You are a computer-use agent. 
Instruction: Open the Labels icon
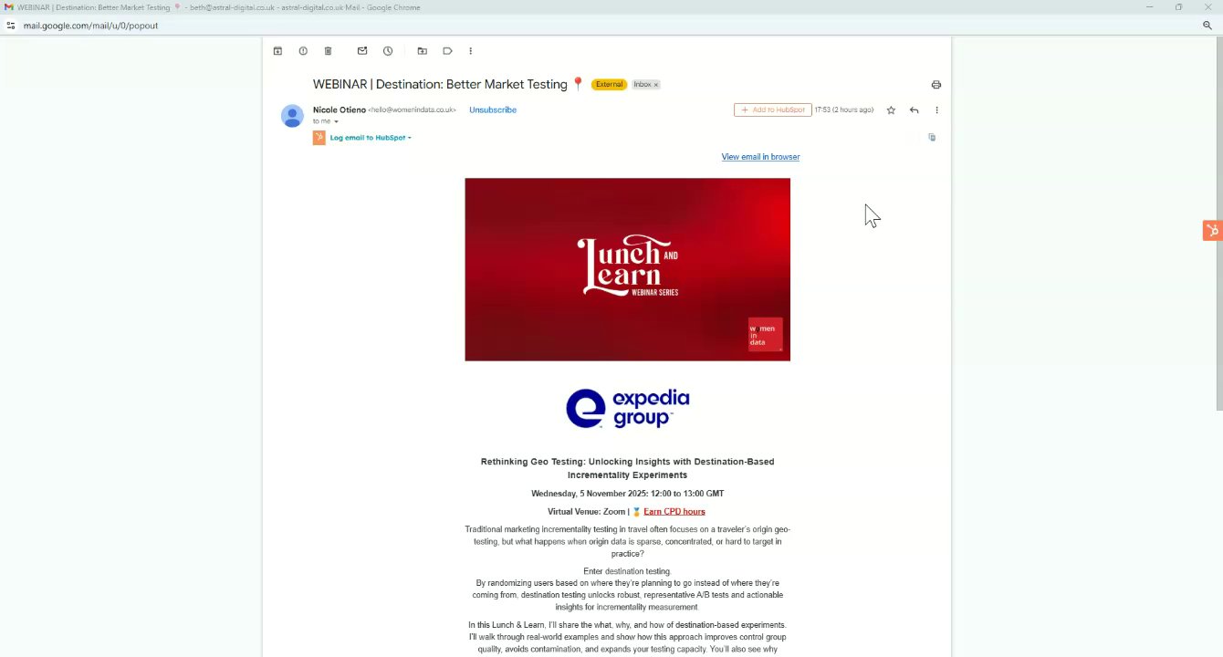click(447, 51)
